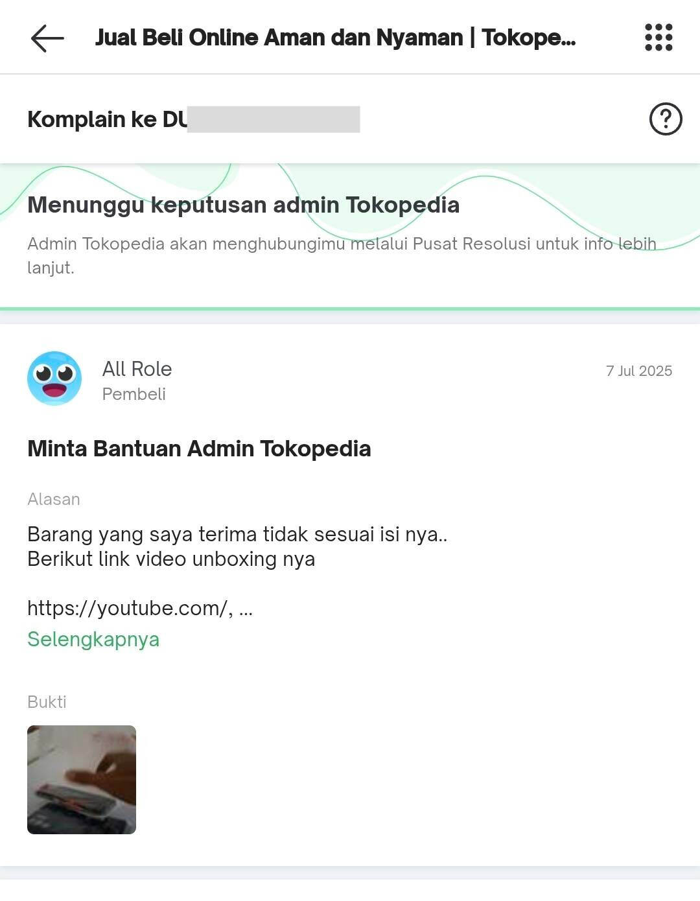This screenshot has height=901, width=700.
Task: Tap the All Role username
Action: [137, 369]
